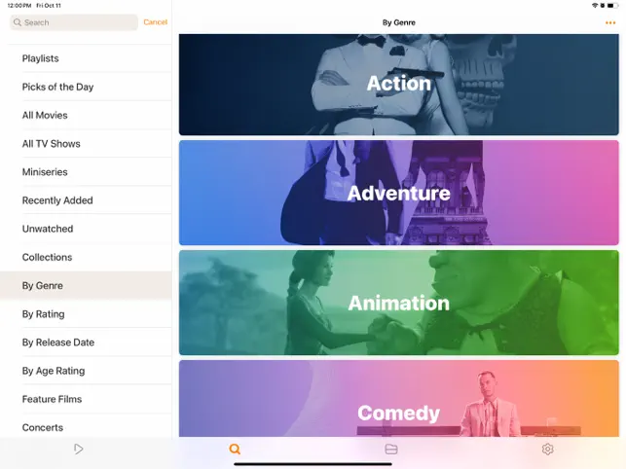Check the battery status icon
This screenshot has width=626, height=469.
612,6
